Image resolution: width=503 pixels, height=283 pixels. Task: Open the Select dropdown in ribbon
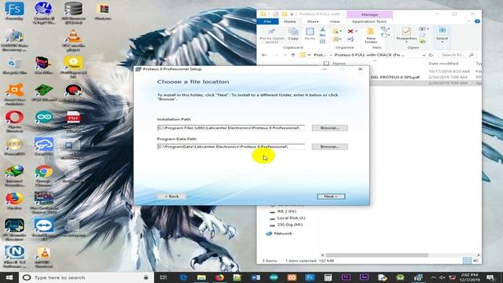coord(442,35)
